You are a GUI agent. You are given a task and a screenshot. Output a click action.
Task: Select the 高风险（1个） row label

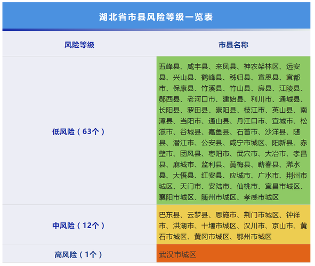tap(78, 255)
